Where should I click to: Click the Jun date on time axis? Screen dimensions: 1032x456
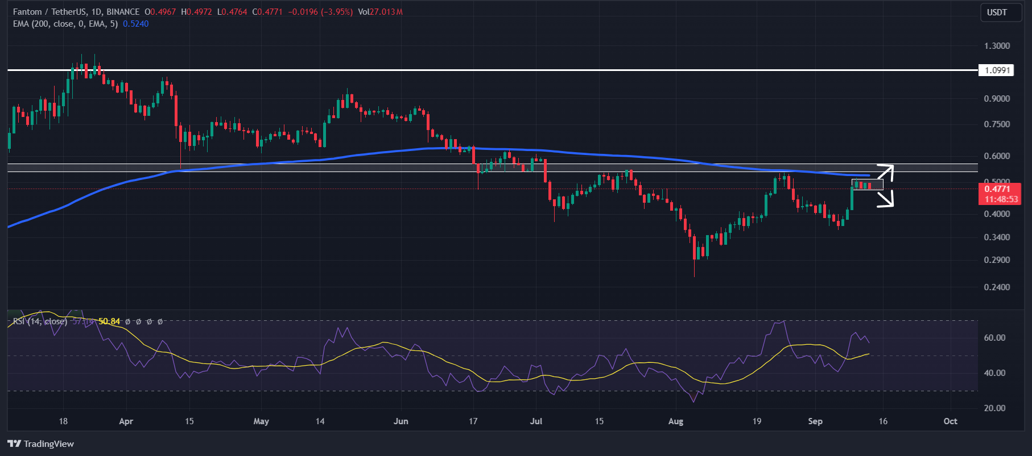pos(401,421)
